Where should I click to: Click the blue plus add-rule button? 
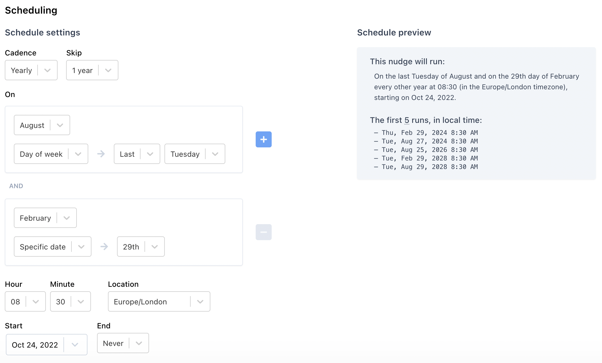click(263, 139)
